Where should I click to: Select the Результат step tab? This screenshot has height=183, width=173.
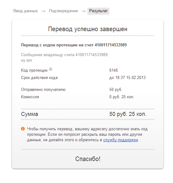98,11
